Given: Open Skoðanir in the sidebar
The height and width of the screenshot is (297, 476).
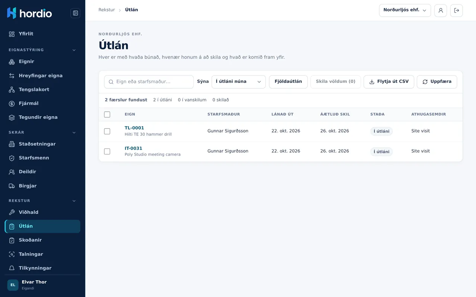Looking at the screenshot, I should (42, 240).
